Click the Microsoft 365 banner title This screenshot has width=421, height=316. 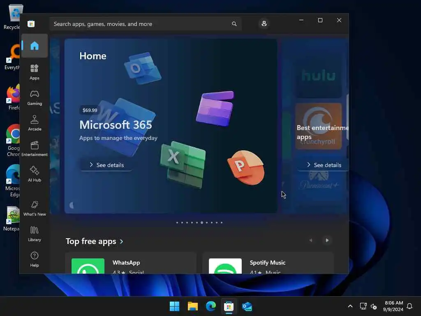tap(116, 125)
